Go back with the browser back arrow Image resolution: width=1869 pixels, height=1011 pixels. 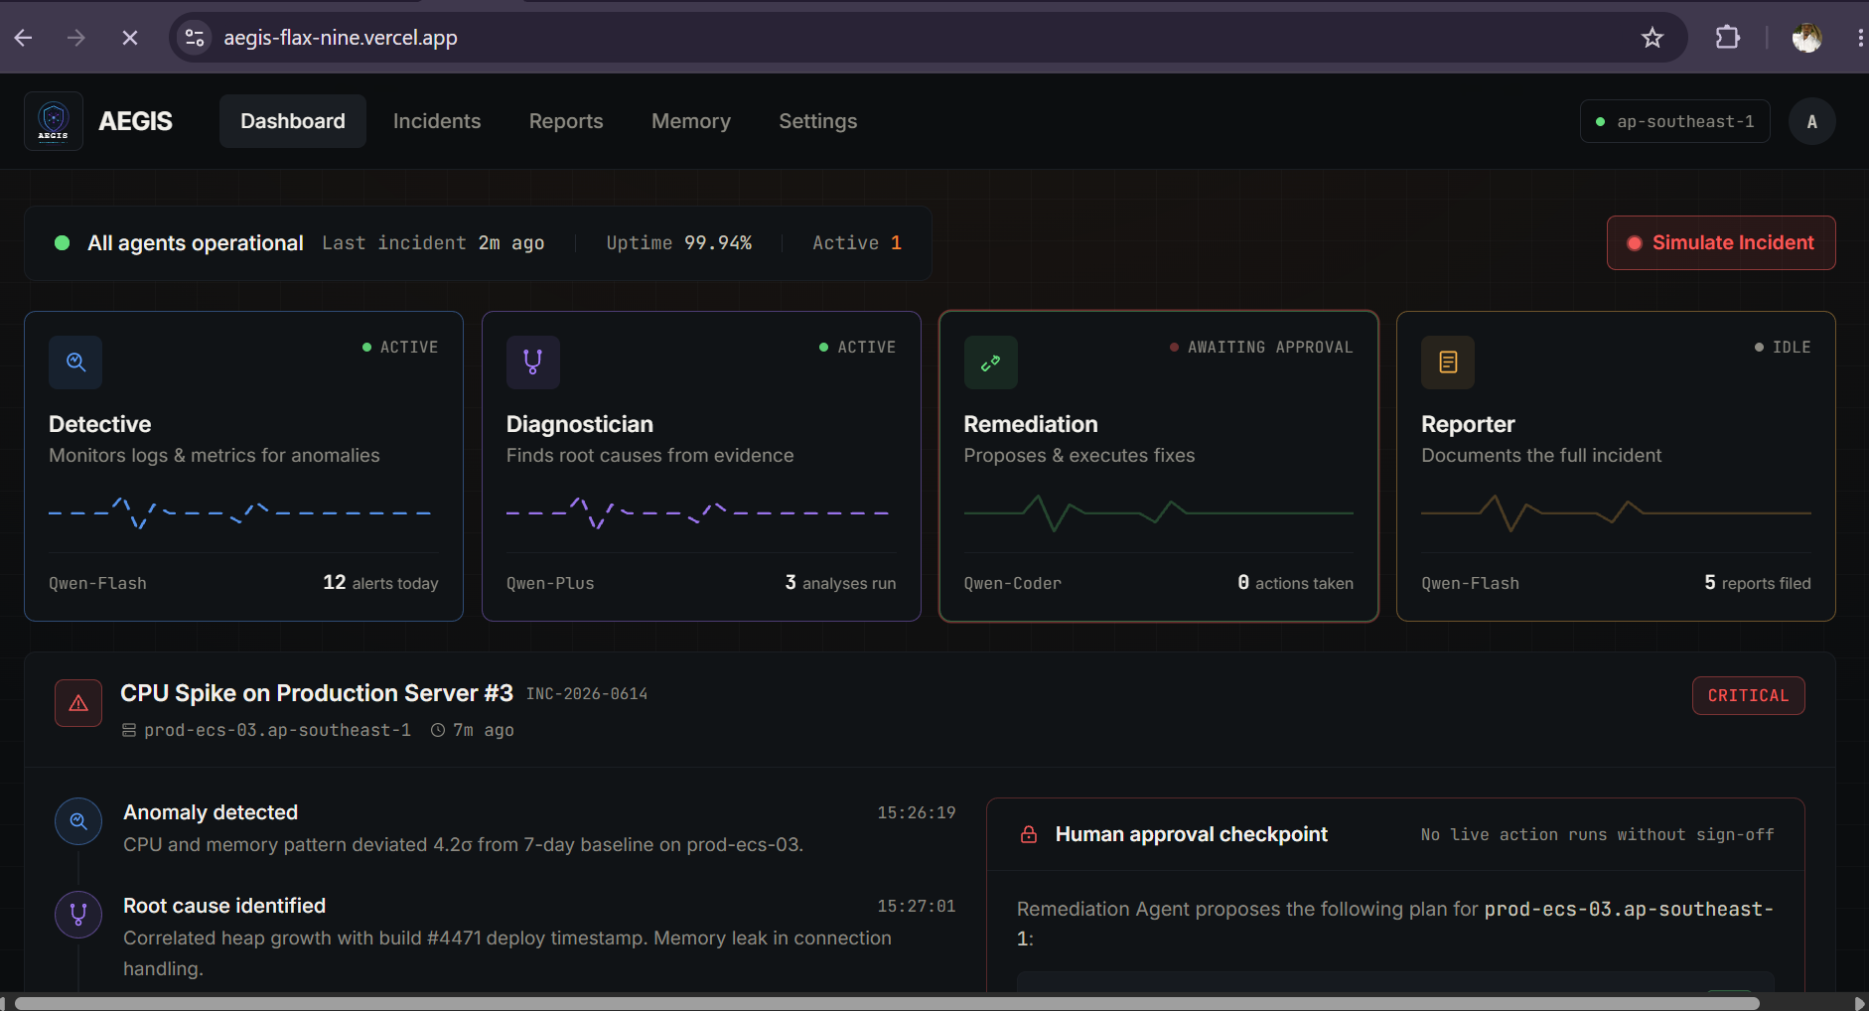24,38
